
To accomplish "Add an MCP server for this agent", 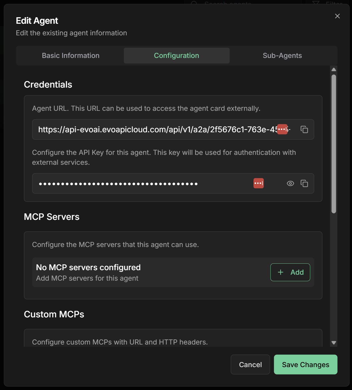I will 290,272.
